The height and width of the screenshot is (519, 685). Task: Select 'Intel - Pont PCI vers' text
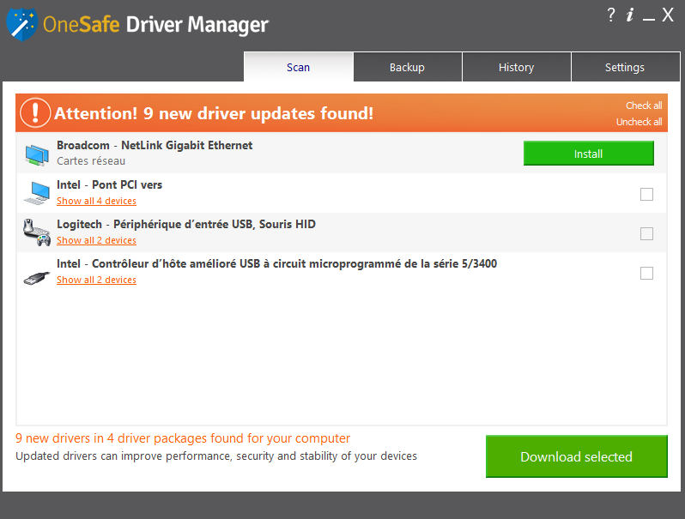(x=109, y=184)
